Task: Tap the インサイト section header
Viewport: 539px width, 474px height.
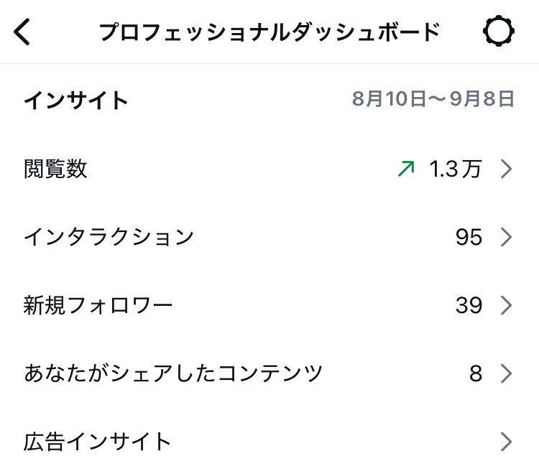Action: (76, 100)
